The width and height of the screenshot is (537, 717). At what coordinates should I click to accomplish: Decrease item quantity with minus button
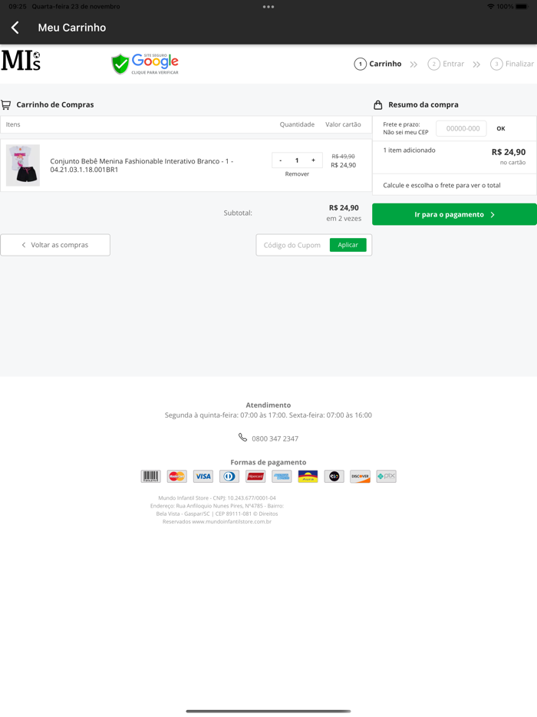[281, 160]
